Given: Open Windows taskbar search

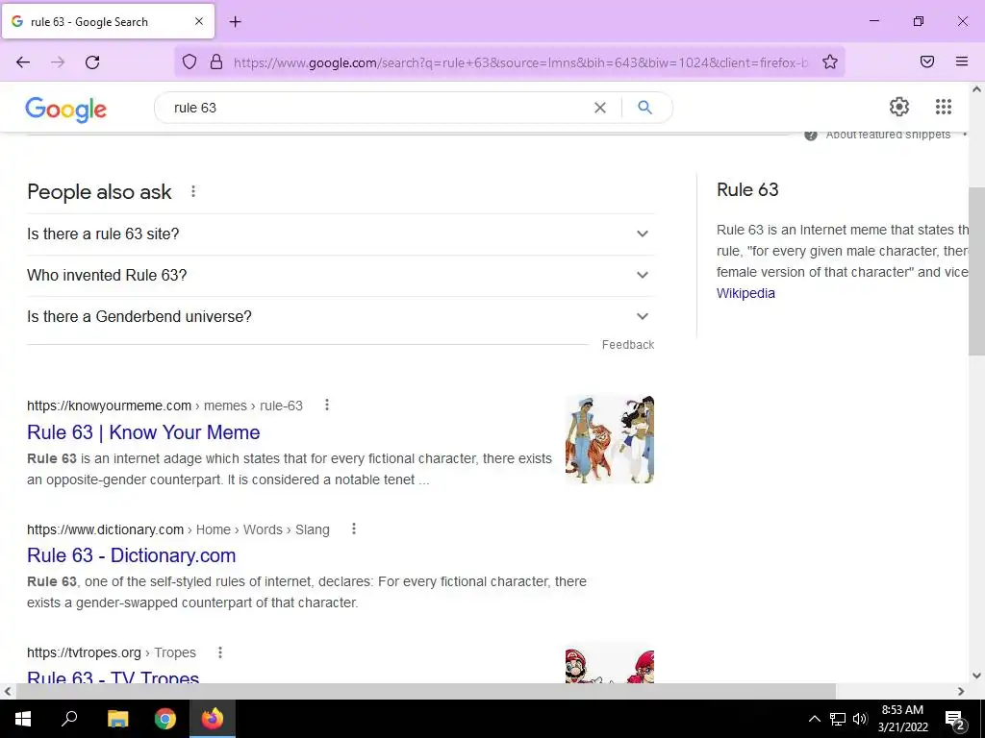Looking at the screenshot, I should [69, 719].
